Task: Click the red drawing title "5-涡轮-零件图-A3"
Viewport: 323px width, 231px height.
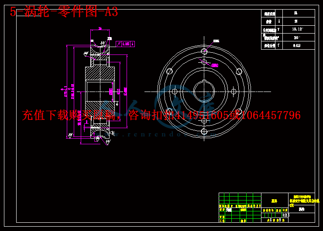Action: pyautogui.click(x=64, y=12)
